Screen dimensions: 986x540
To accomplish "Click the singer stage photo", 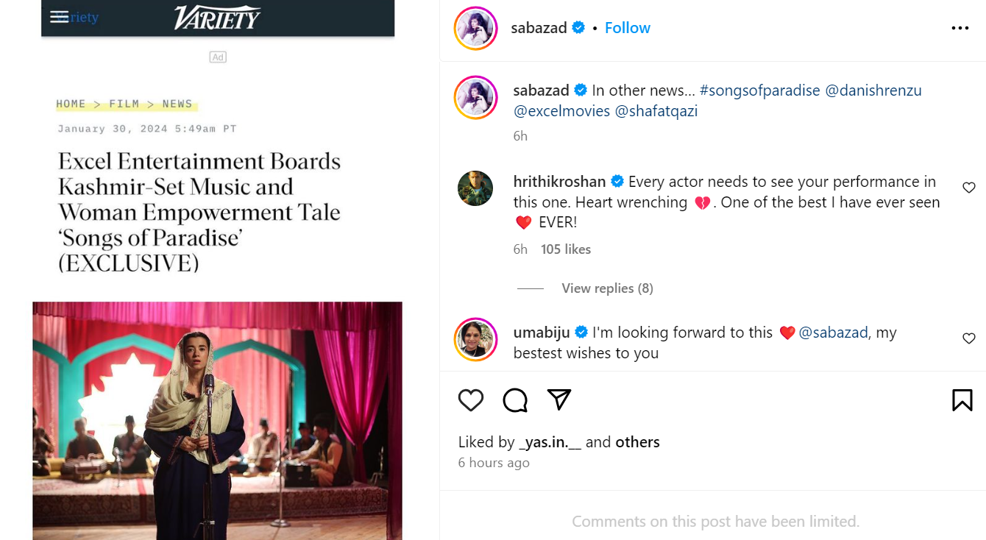I will pos(217,420).
